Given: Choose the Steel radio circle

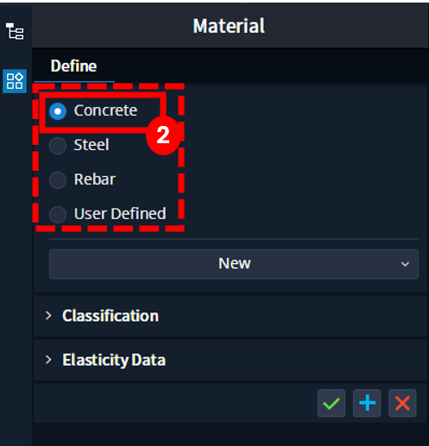Looking at the screenshot, I should point(58,146).
